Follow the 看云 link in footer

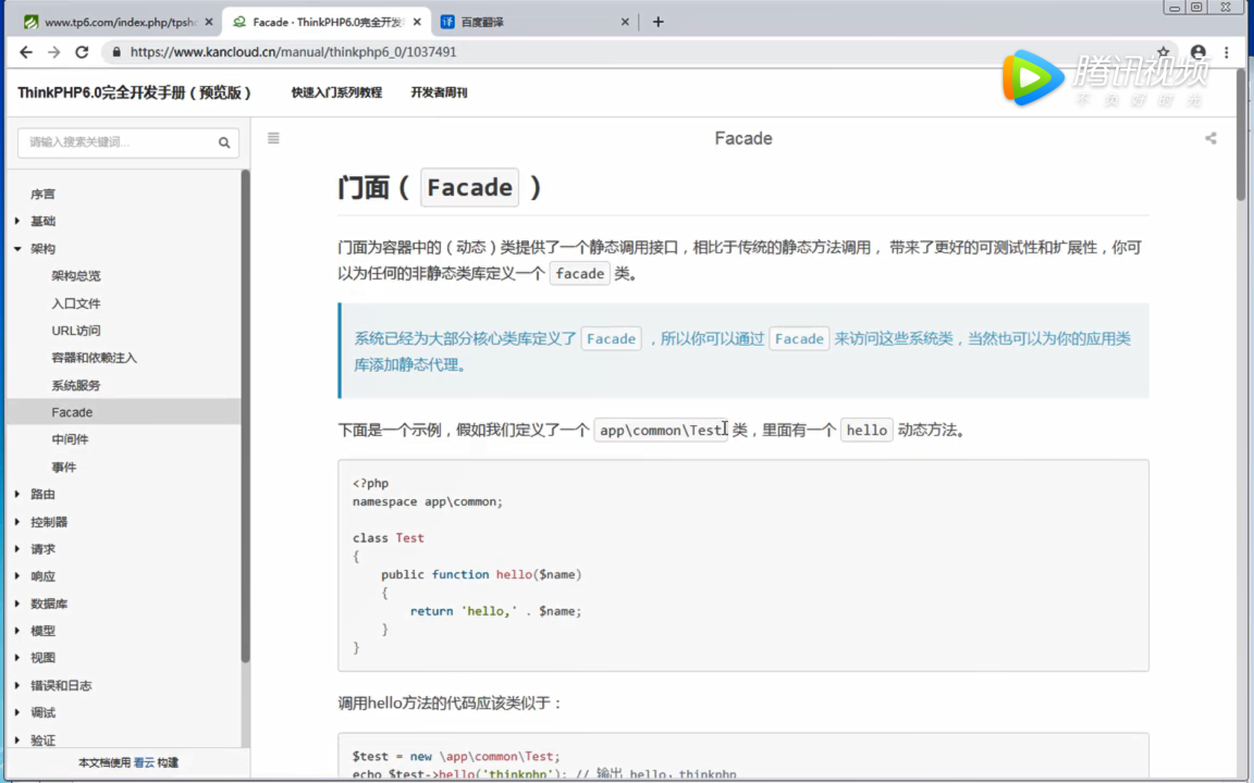tap(144, 762)
